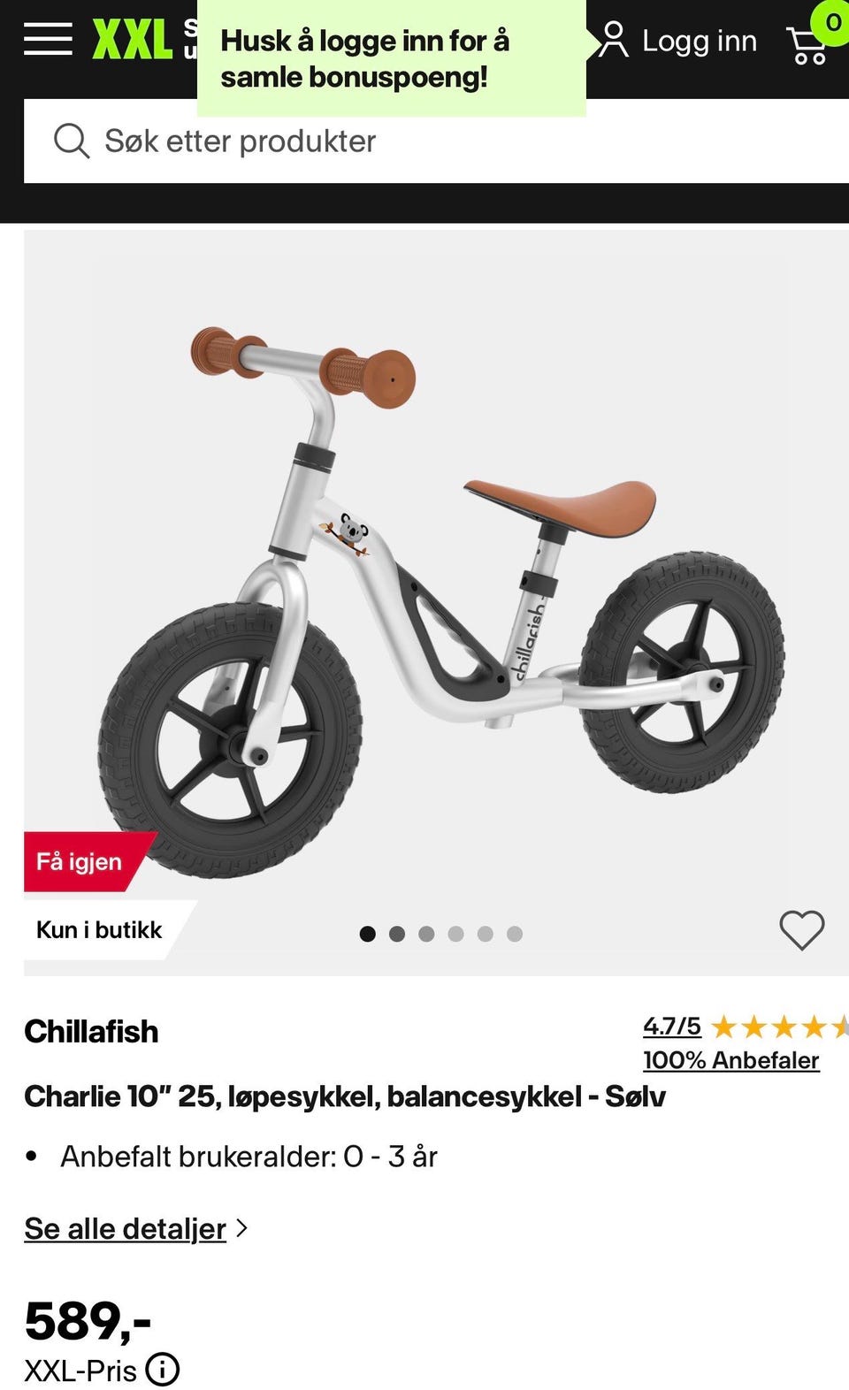Open the 4.7/5 rating link
This screenshot has width=849, height=1390.
tap(672, 1027)
